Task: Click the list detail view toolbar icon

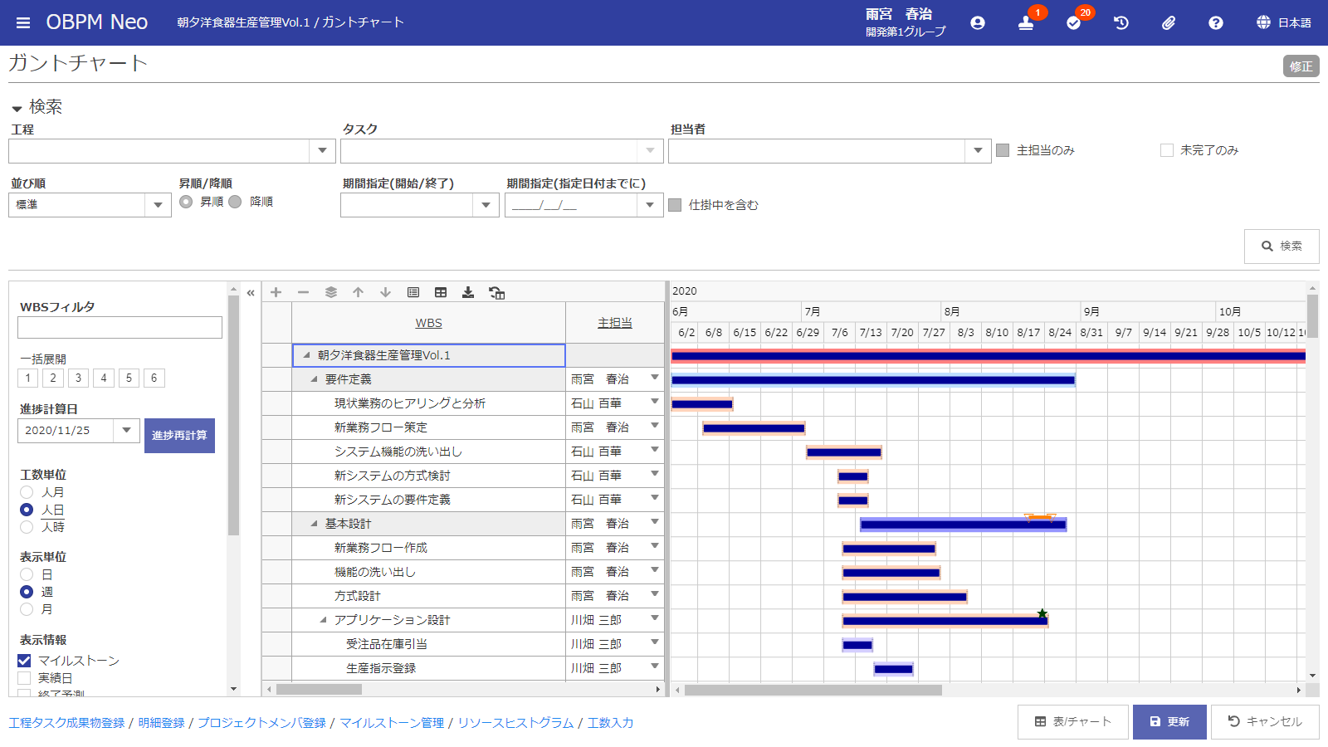Action: 413,292
